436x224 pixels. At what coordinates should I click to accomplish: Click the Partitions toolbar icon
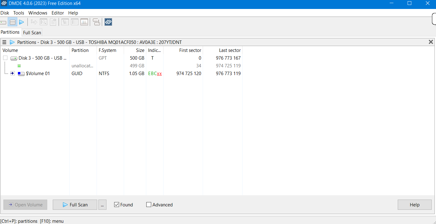click(x=13, y=22)
